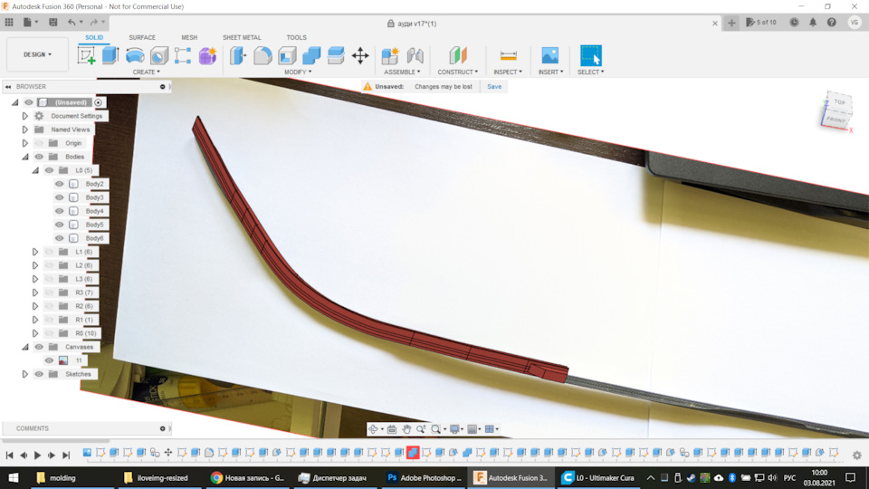Open Ultimaker Cura from the taskbar

click(x=598, y=477)
